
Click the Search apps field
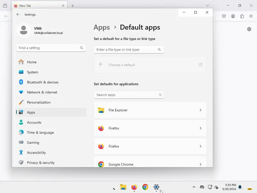pos(129,95)
